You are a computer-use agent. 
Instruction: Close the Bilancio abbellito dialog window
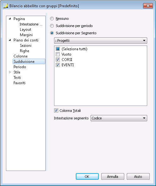click(x=148, y=6)
